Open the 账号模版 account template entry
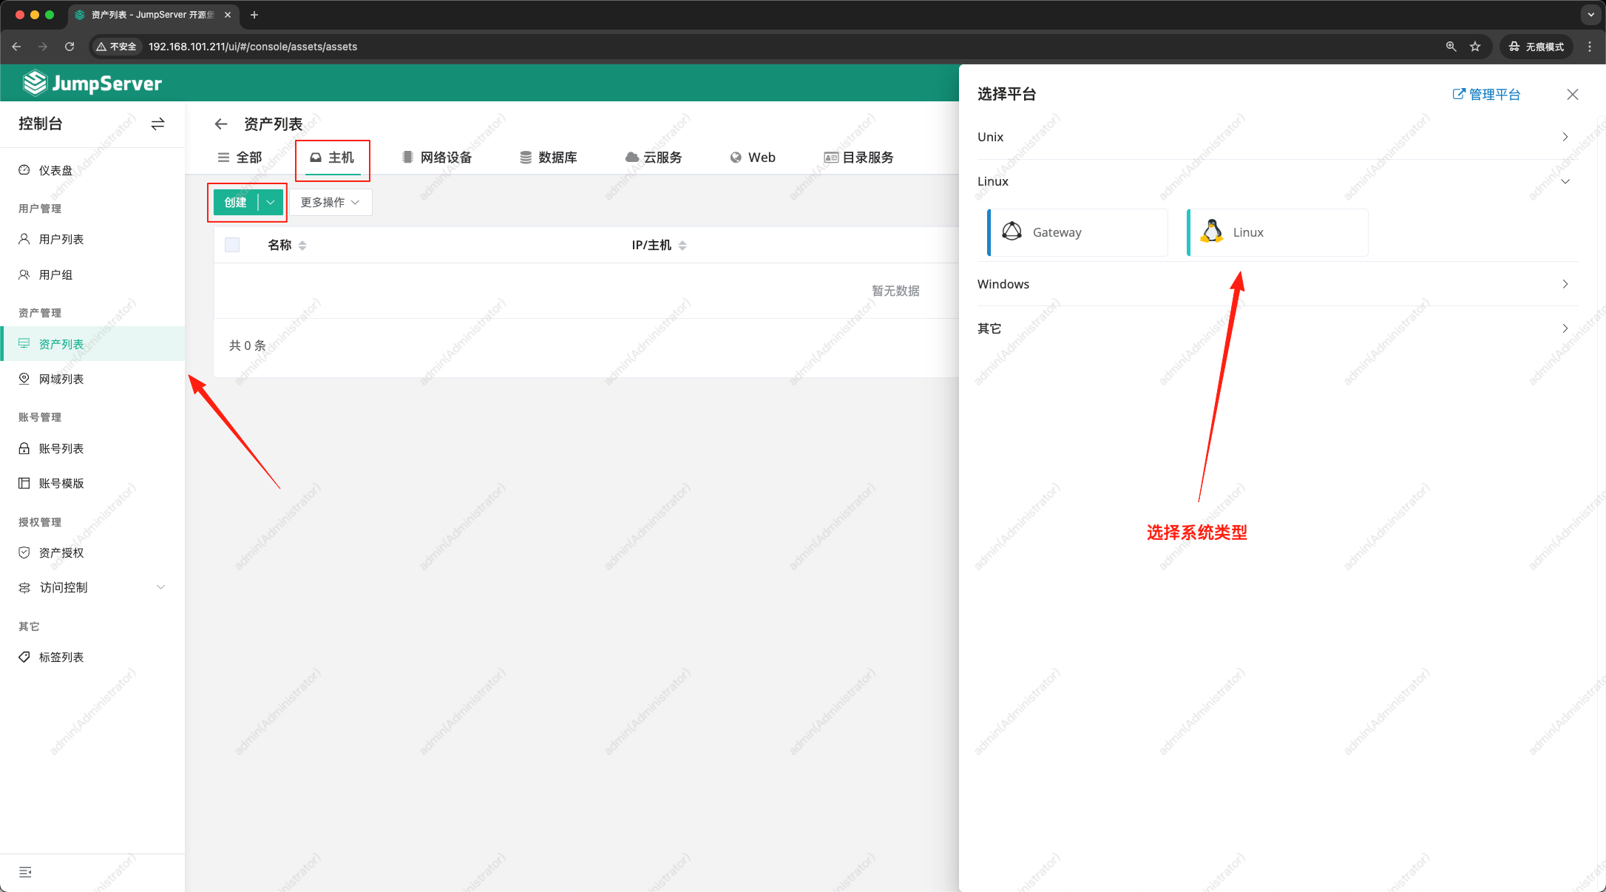Screen dimensions: 1606x892 (x=62, y=483)
